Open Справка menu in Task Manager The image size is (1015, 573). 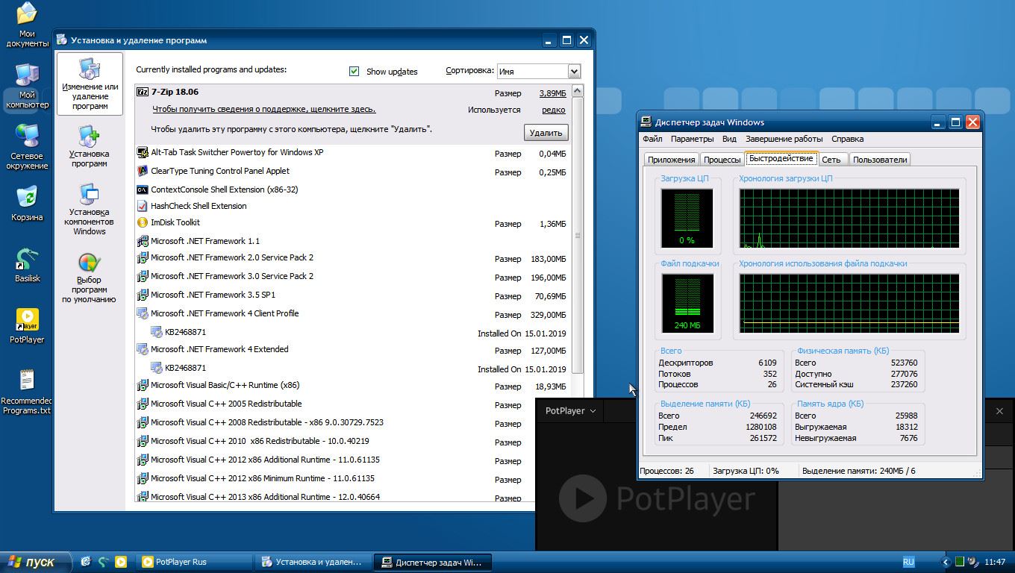point(847,139)
